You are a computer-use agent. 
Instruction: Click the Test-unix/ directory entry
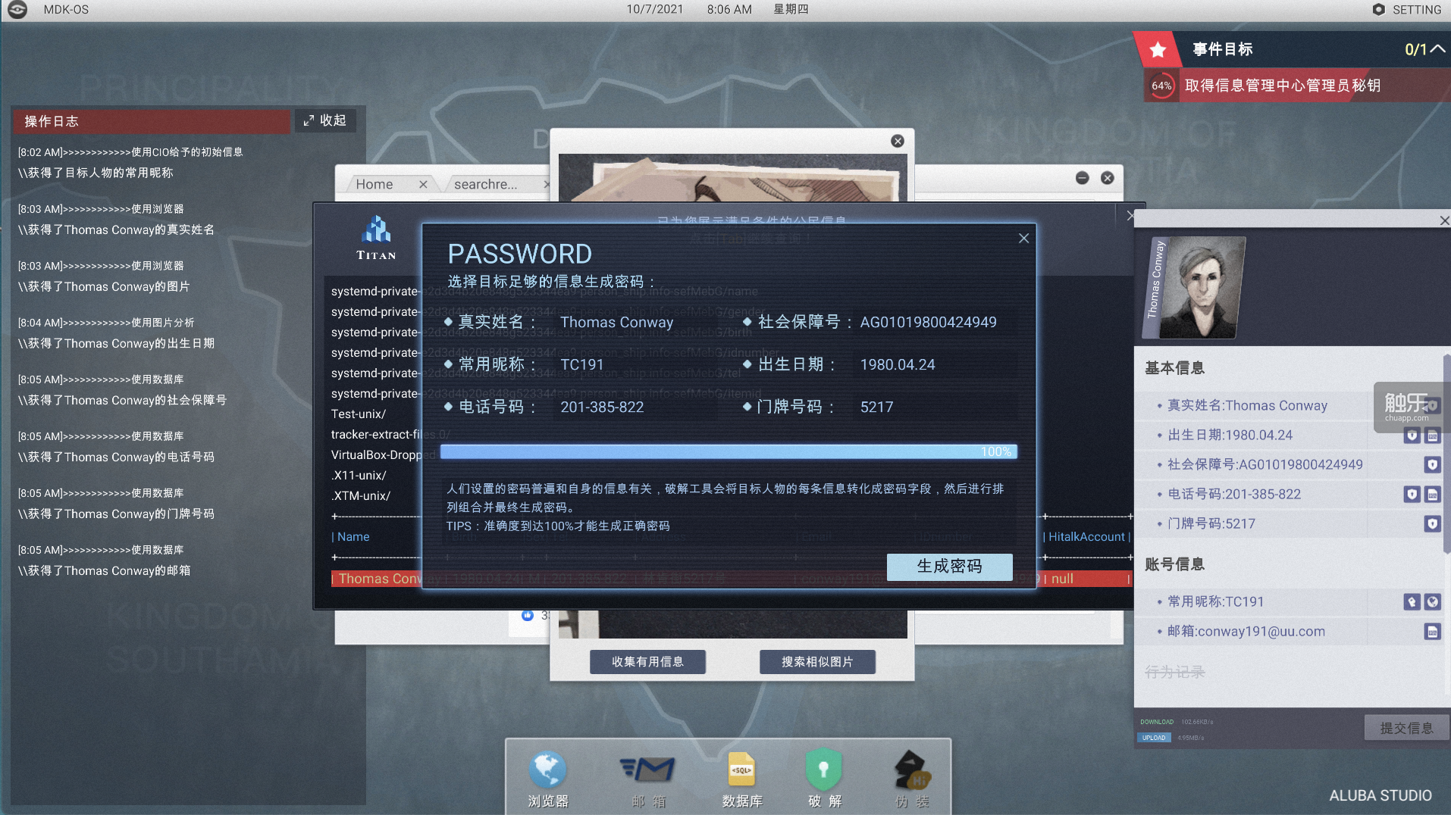(358, 414)
